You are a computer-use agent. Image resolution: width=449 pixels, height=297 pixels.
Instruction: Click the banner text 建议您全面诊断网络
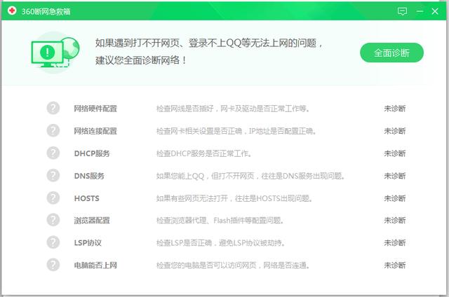[x=141, y=60]
